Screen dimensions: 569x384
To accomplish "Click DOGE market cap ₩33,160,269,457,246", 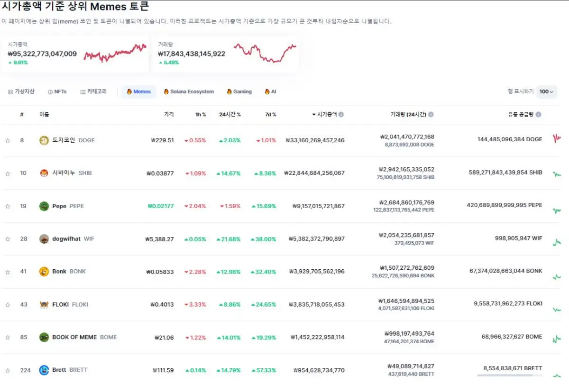I will [315, 140].
